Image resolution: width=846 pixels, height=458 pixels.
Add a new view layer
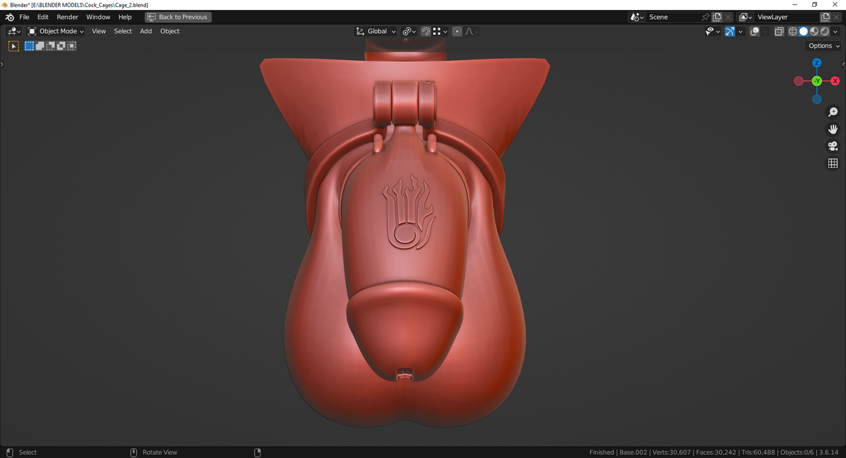click(x=826, y=17)
